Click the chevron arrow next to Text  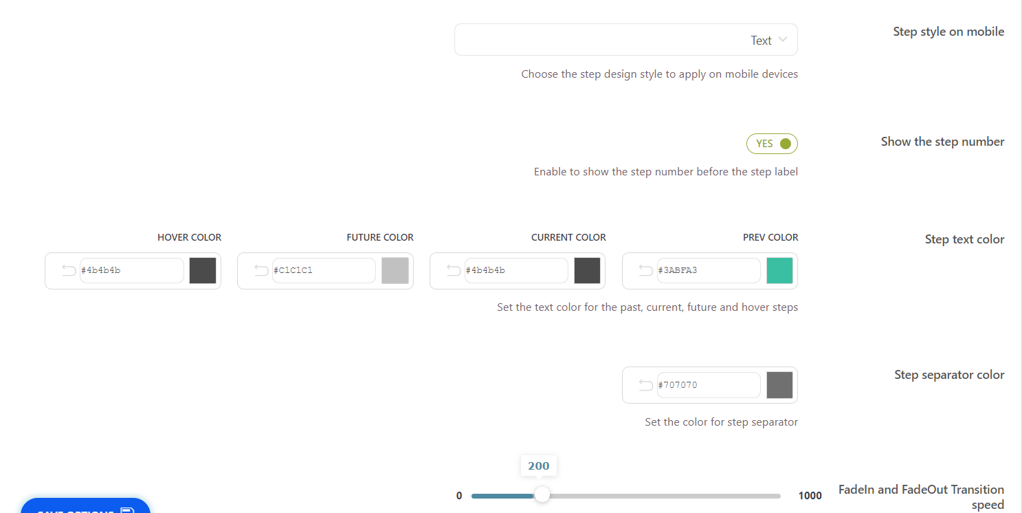click(783, 40)
